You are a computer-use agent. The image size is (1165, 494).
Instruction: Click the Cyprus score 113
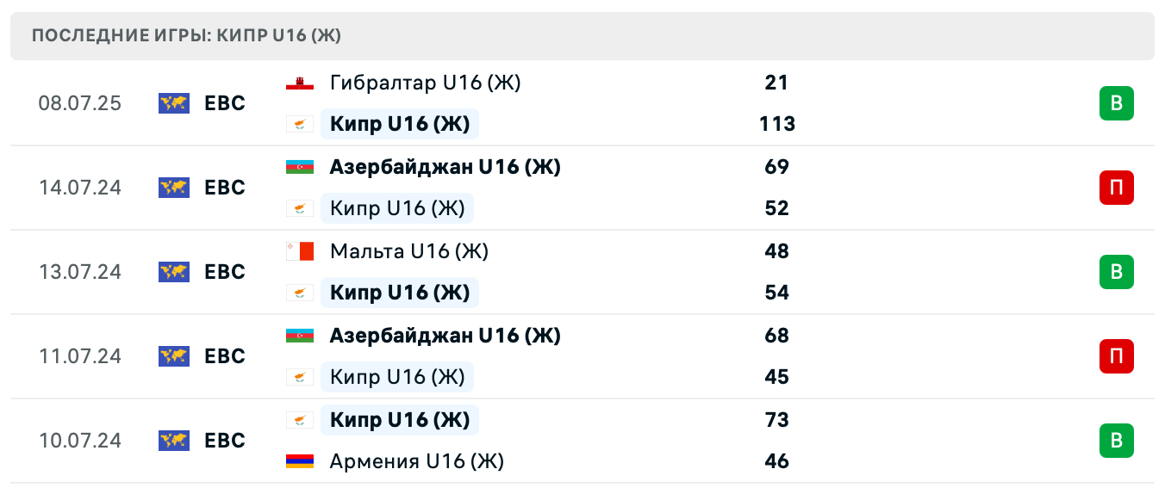coord(776,124)
